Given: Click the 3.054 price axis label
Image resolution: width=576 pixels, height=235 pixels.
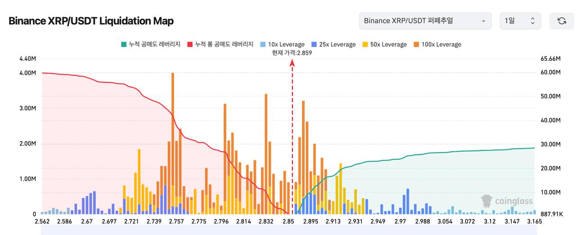Looking at the screenshot, I should tap(445, 221).
